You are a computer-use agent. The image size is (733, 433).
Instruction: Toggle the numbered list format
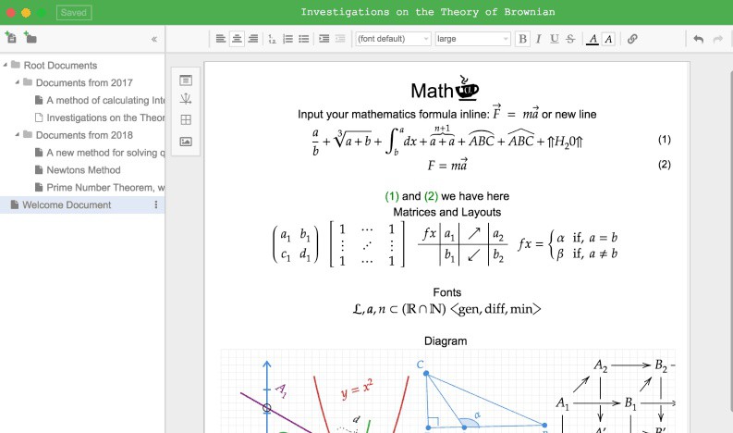[288, 39]
